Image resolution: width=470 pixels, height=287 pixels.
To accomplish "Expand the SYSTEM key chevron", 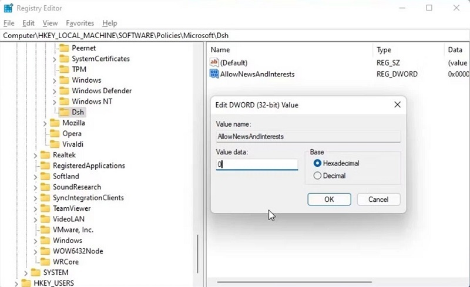I will (26, 273).
